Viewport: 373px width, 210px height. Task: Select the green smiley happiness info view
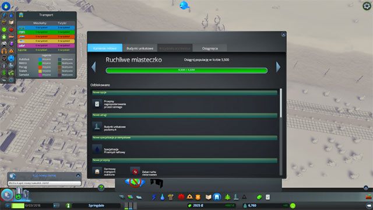coord(4,30)
